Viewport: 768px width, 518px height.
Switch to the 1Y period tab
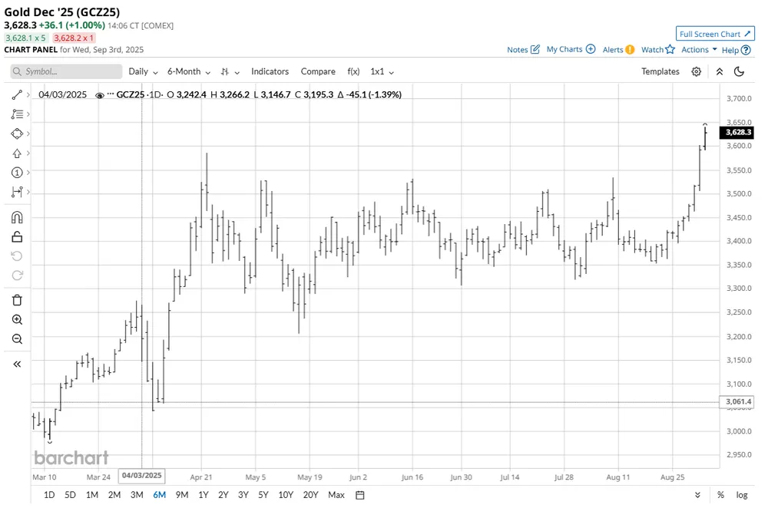tap(203, 495)
